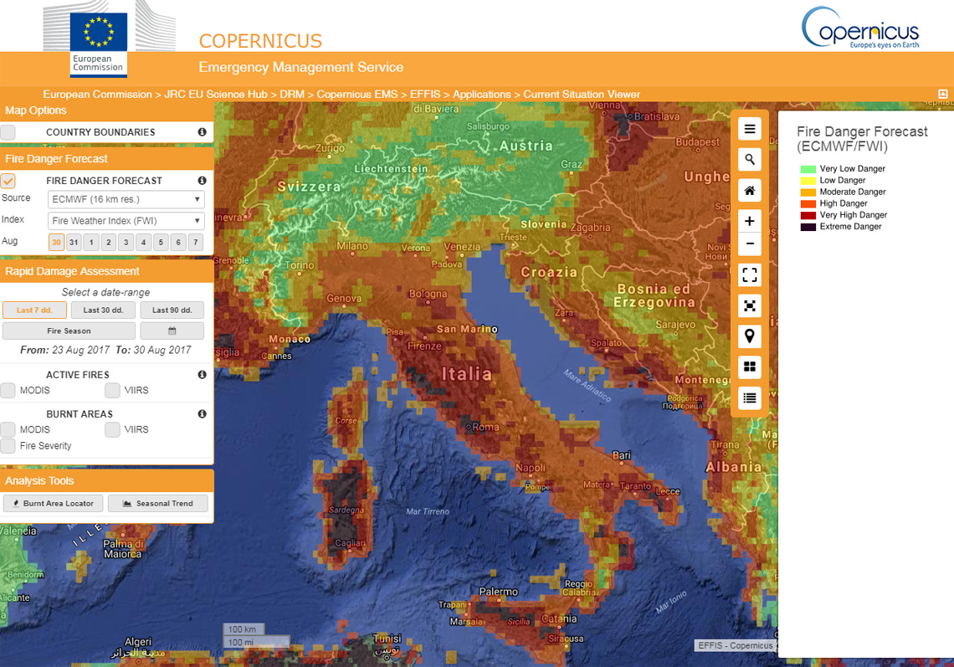
Task: Click the small icon at breadcrumb bar's right end
Action: pyautogui.click(x=943, y=94)
